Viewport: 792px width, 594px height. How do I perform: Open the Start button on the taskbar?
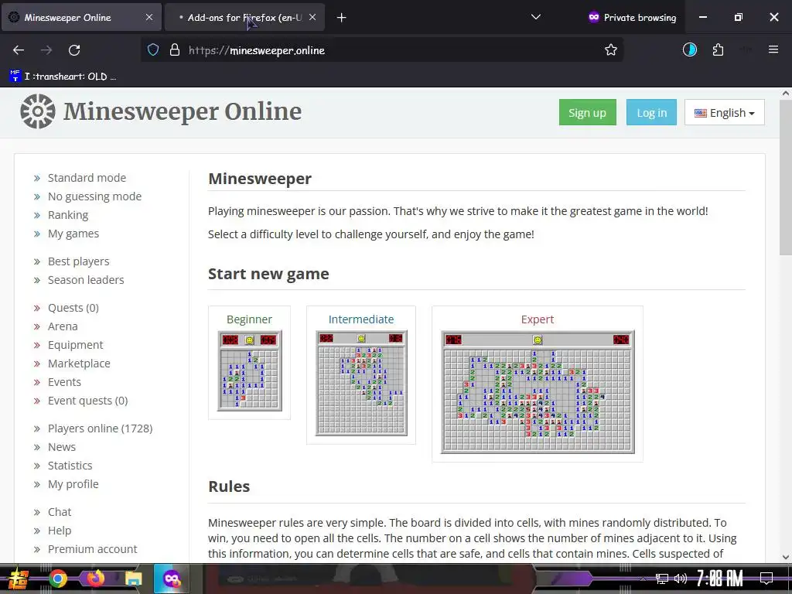(x=17, y=579)
